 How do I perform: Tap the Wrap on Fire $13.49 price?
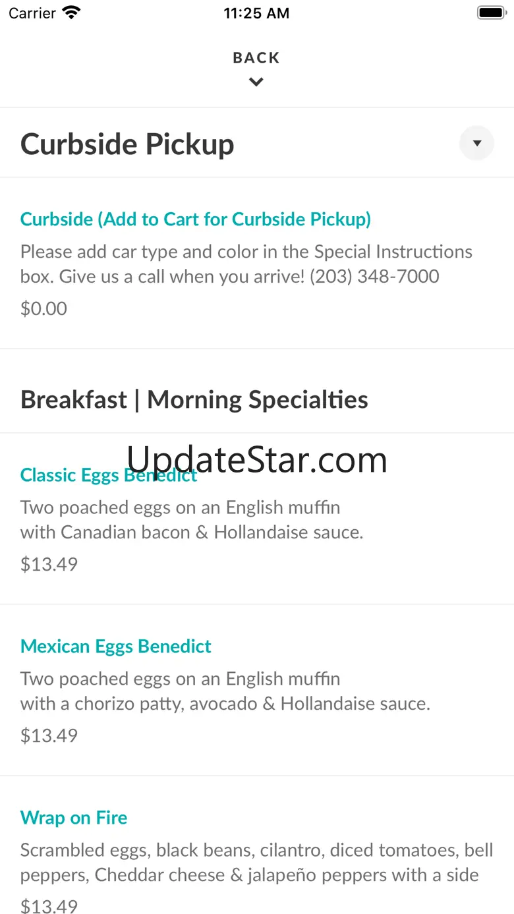[x=49, y=906]
